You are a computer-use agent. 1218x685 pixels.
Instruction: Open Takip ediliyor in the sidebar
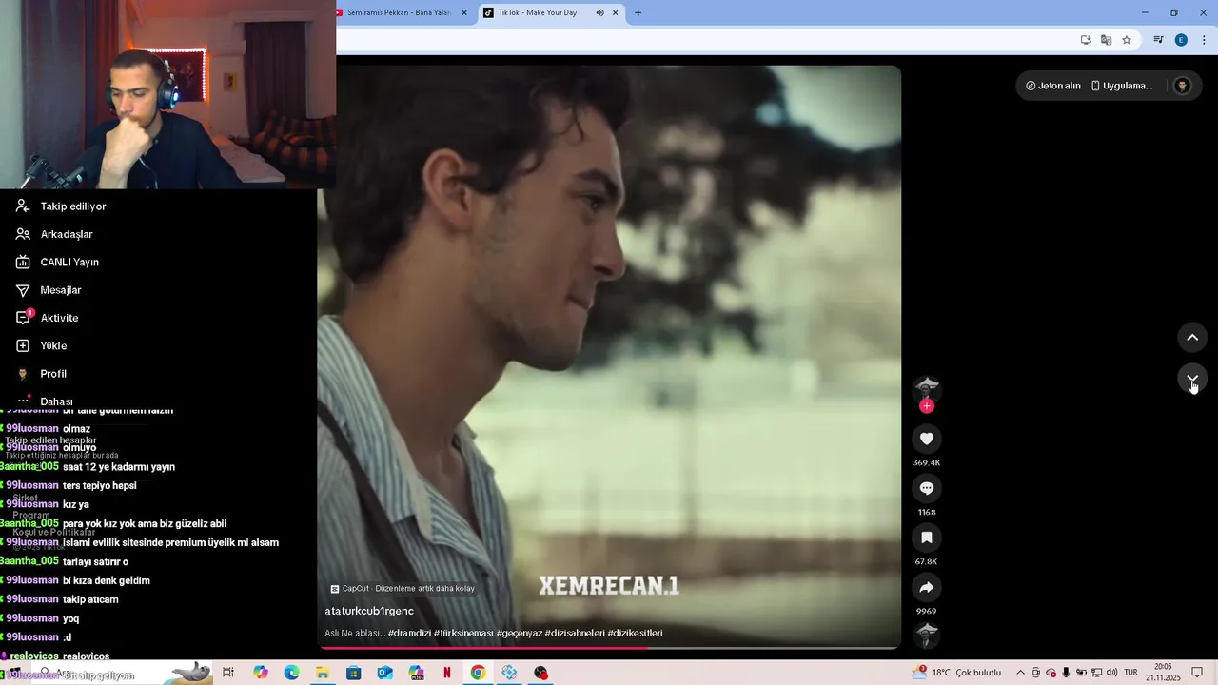pyautogui.click(x=73, y=206)
